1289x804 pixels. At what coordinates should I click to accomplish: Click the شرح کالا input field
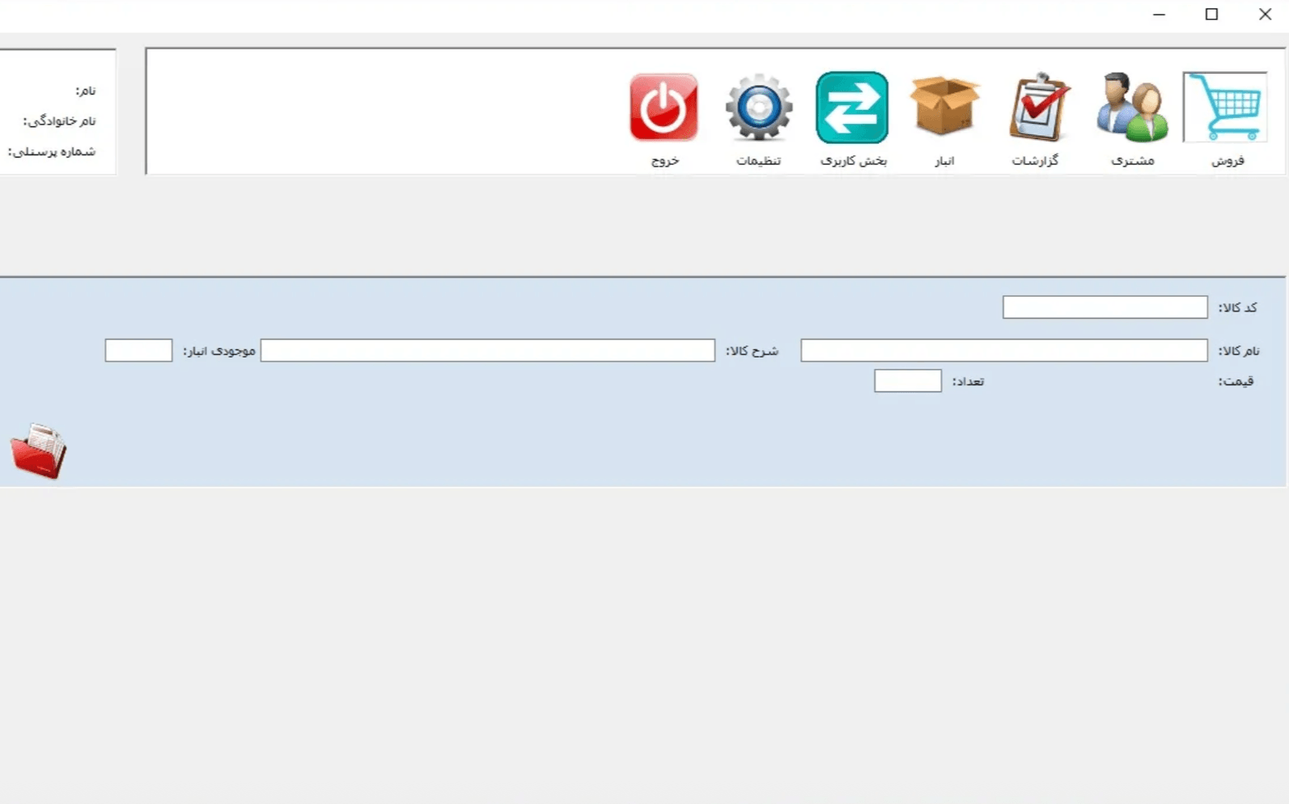click(488, 350)
